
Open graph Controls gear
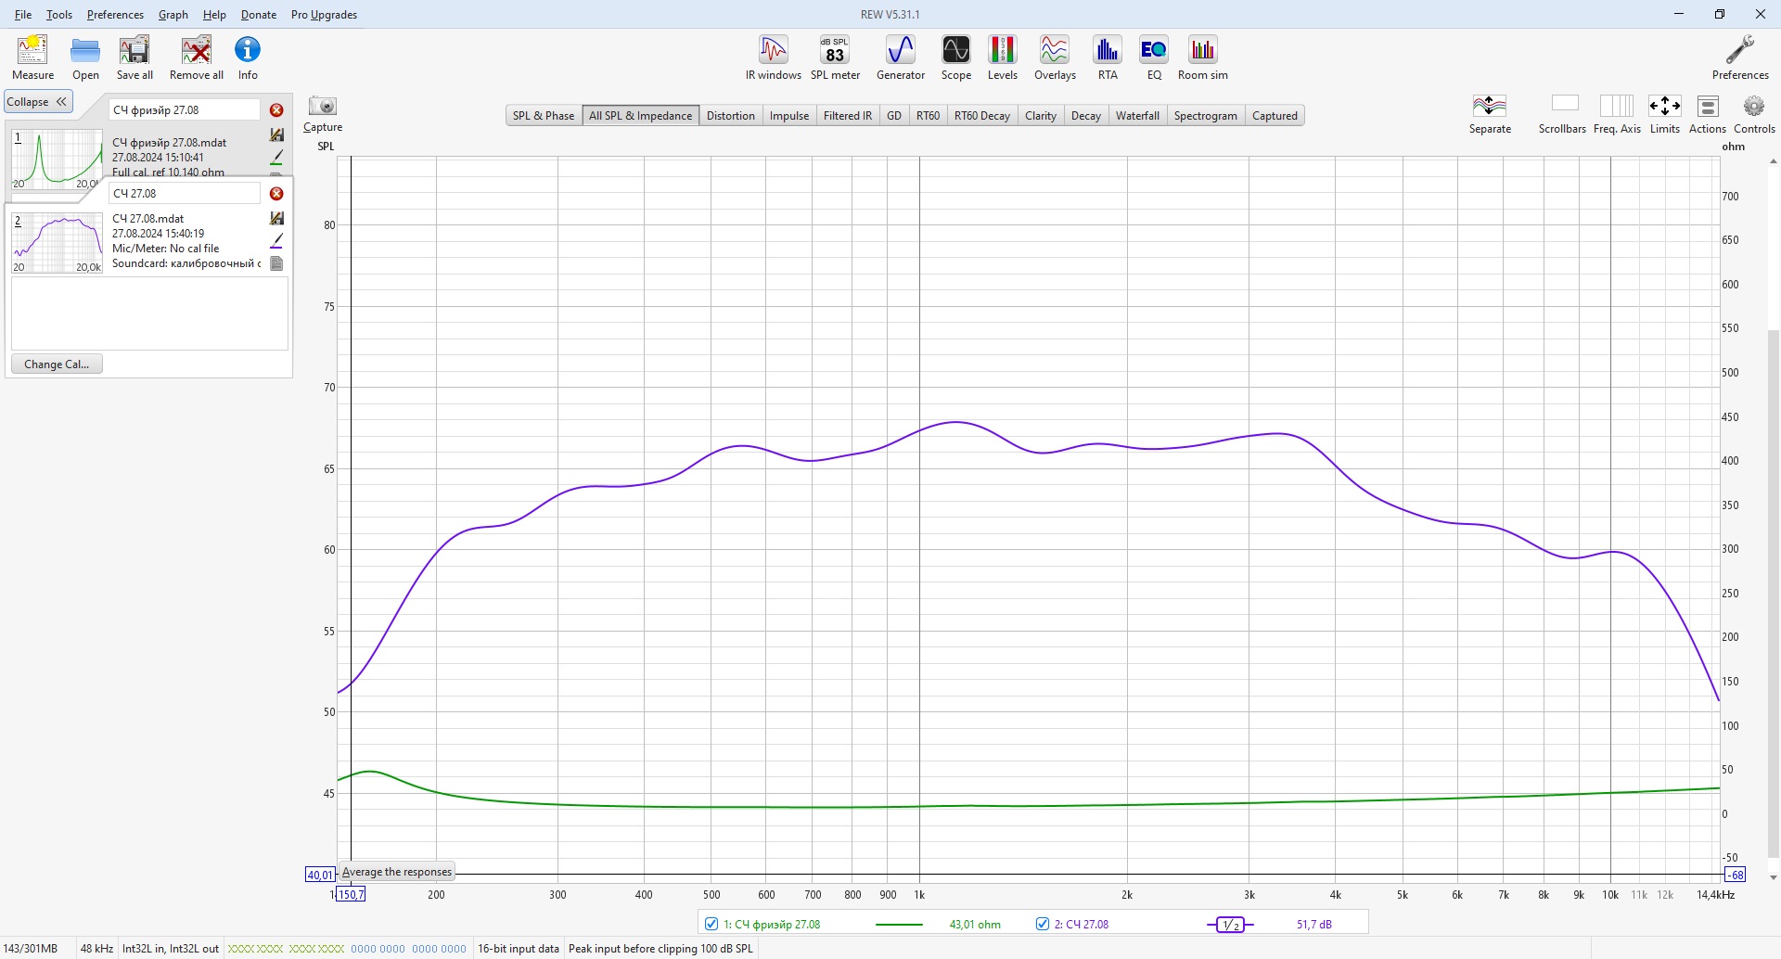tap(1754, 114)
